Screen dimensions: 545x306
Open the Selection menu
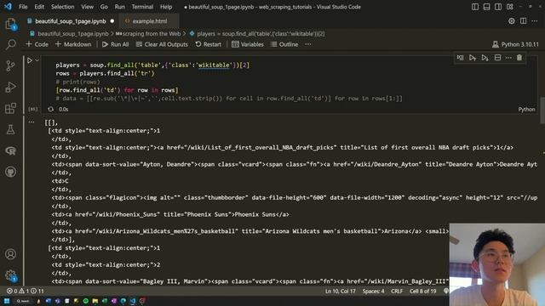[x=62, y=7]
